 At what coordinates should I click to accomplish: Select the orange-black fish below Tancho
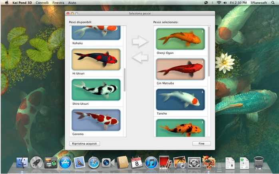tap(180, 128)
